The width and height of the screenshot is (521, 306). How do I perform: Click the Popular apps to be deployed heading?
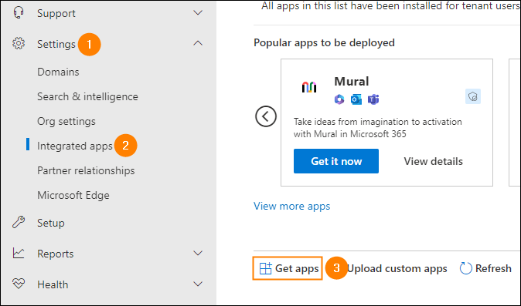324,42
